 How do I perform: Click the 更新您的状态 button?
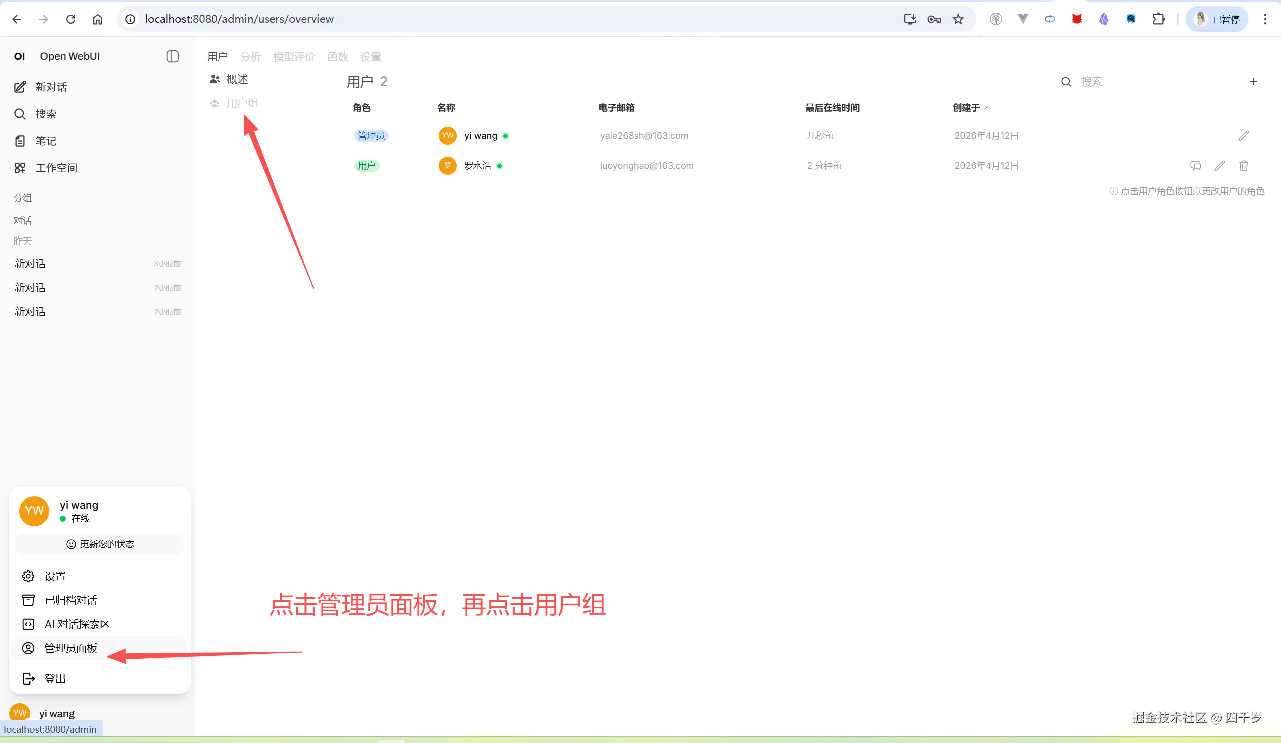pos(100,544)
